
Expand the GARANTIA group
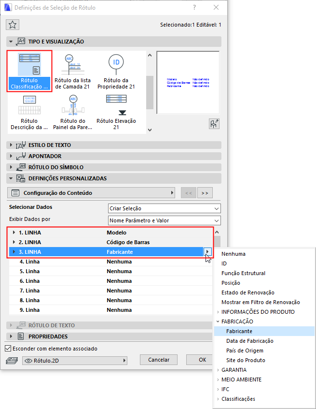[x=218, y=370]
